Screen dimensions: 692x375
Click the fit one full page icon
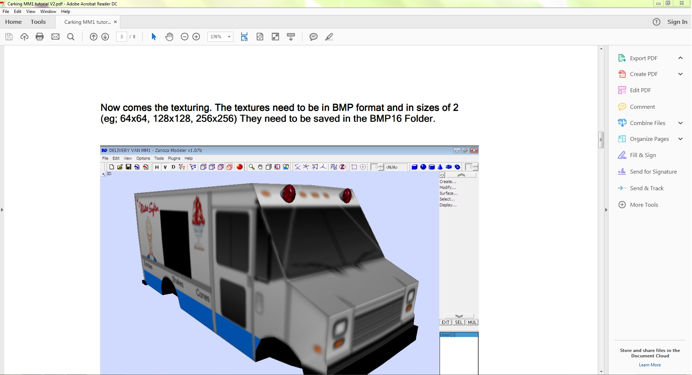click(x=260, y=37)
